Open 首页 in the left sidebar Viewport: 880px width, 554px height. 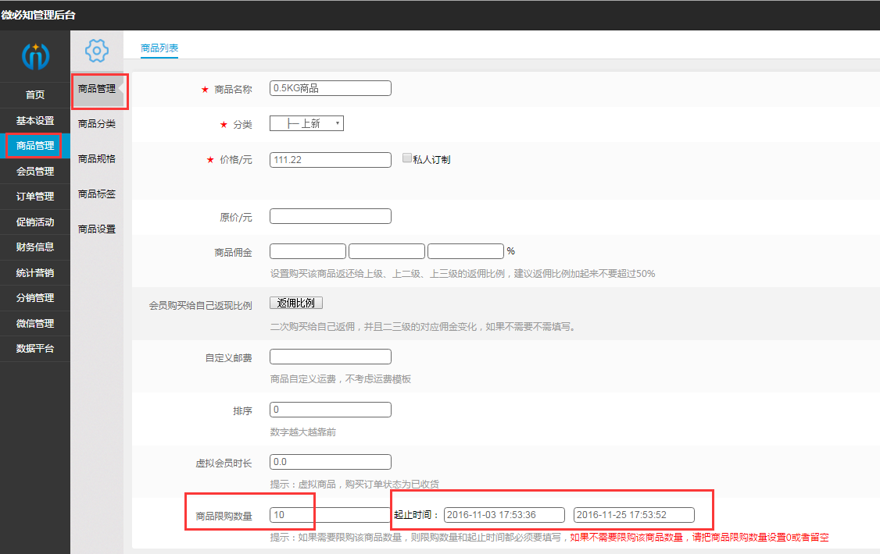(x=35, y=95)
